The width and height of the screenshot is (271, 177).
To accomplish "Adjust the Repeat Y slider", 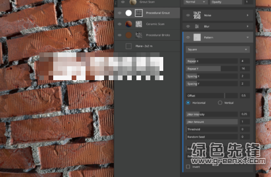I will coord(211,69).
